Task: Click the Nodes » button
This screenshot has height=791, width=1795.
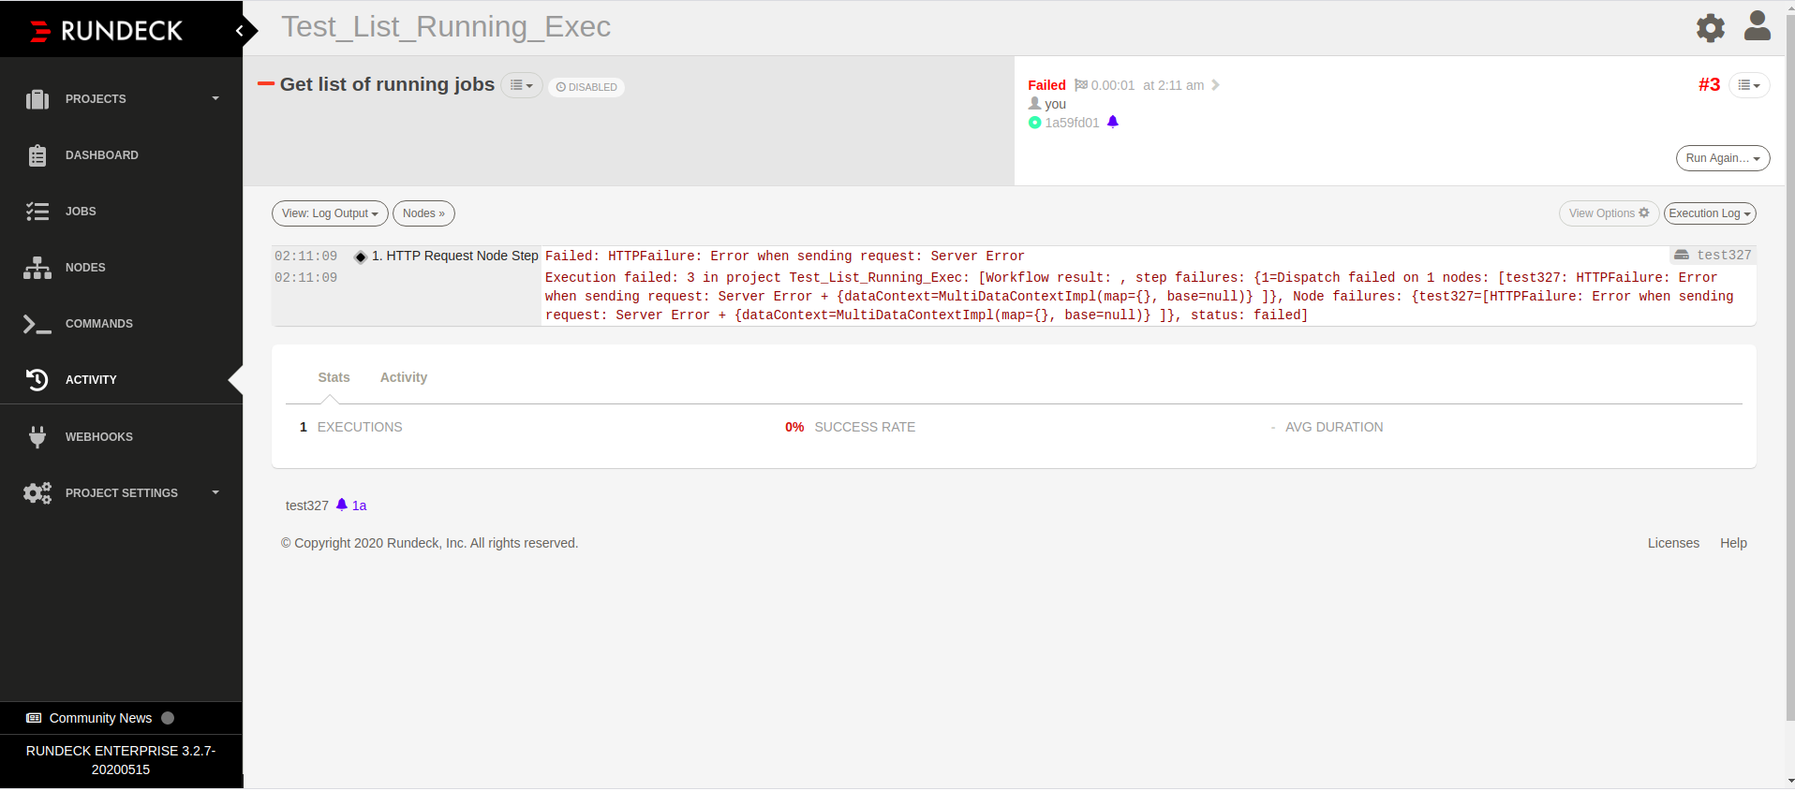Action: [423, 213]
